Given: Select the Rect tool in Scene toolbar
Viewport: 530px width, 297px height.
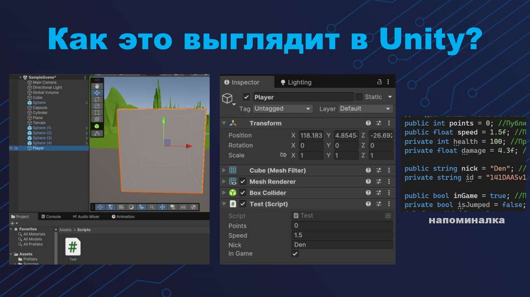Looking at the screenshot, I should pyautogui.click(x=97, y=112).
